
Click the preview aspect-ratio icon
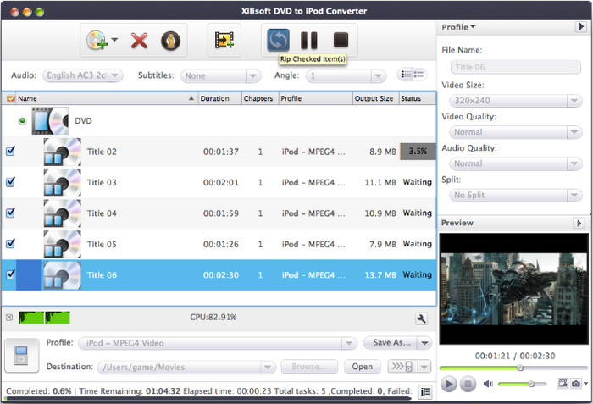tap(563, 383)
